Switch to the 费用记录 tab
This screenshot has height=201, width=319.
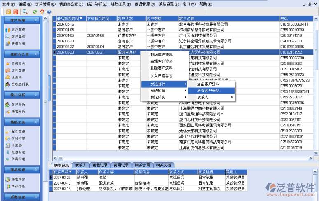[121, 165]
